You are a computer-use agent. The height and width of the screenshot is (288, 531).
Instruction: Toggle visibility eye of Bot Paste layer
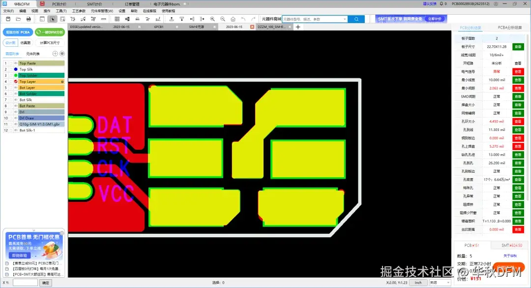click(16, 106)
